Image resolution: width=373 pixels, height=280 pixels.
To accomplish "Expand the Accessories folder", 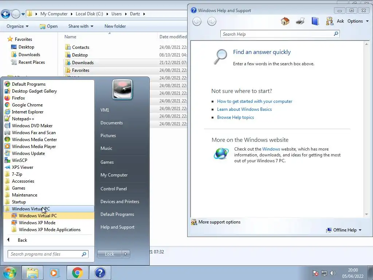I will [x=23, y=181].
